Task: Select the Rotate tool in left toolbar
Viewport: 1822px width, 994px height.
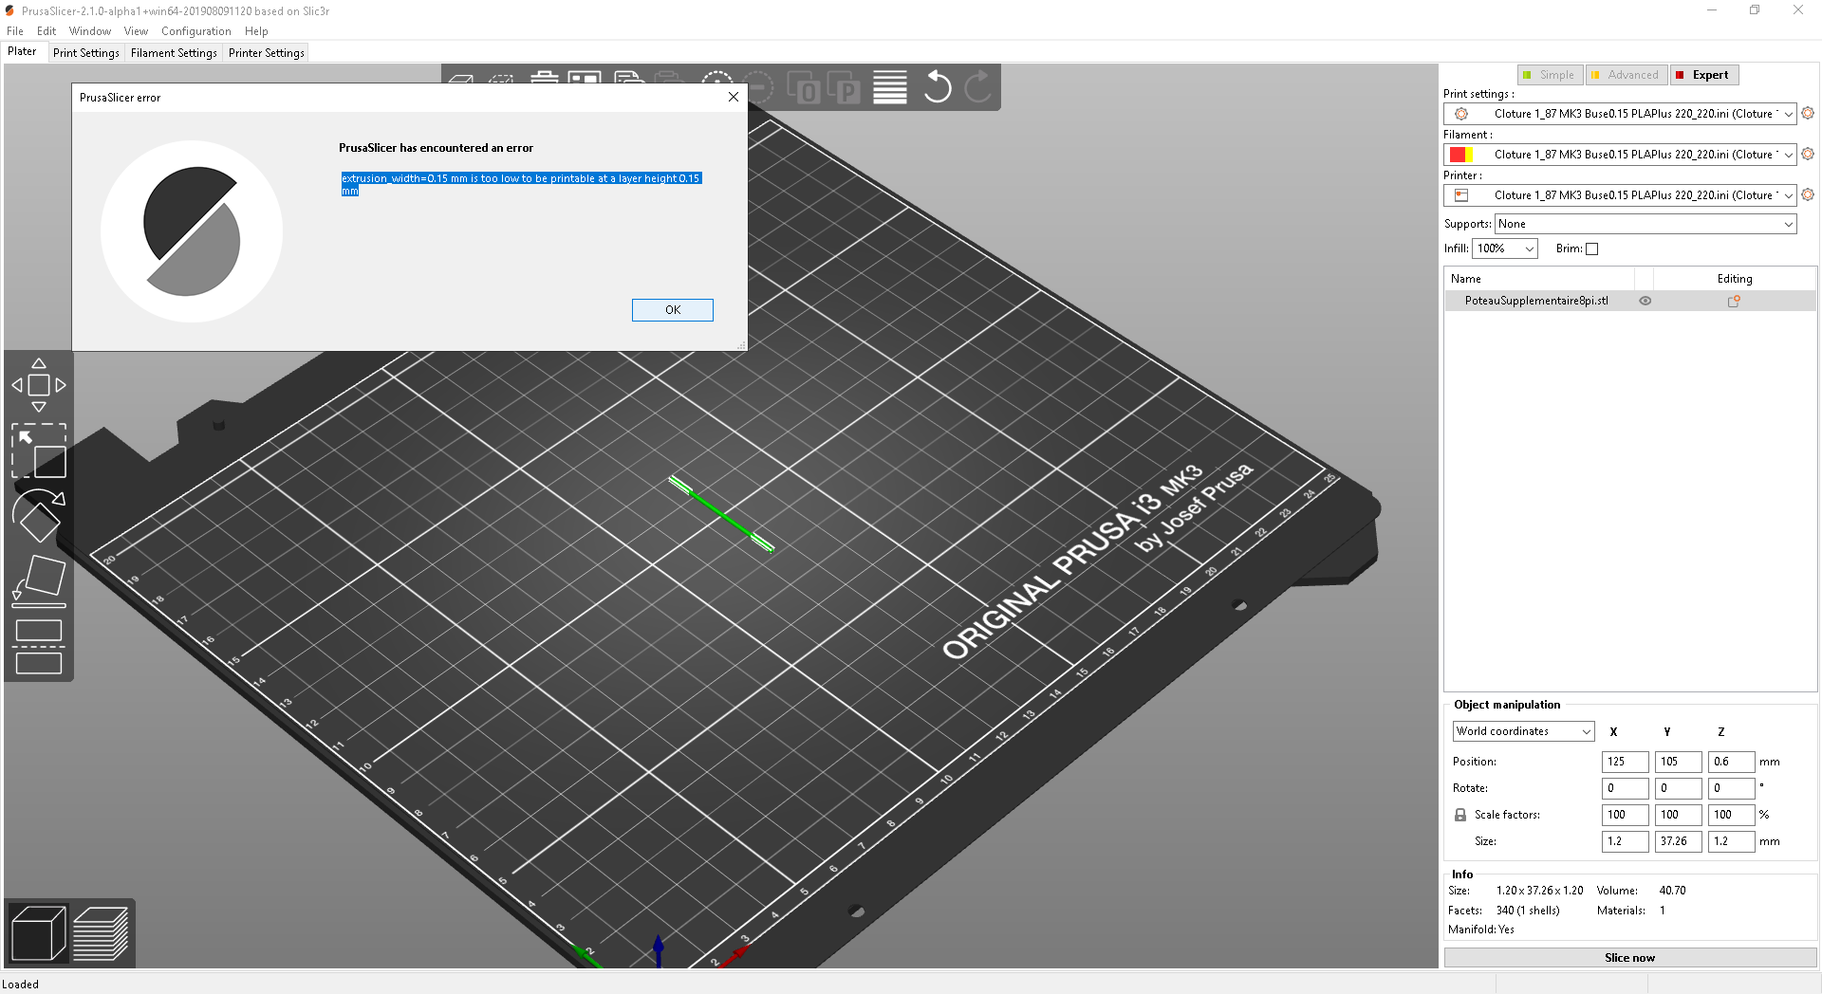Action: (39, 516)
